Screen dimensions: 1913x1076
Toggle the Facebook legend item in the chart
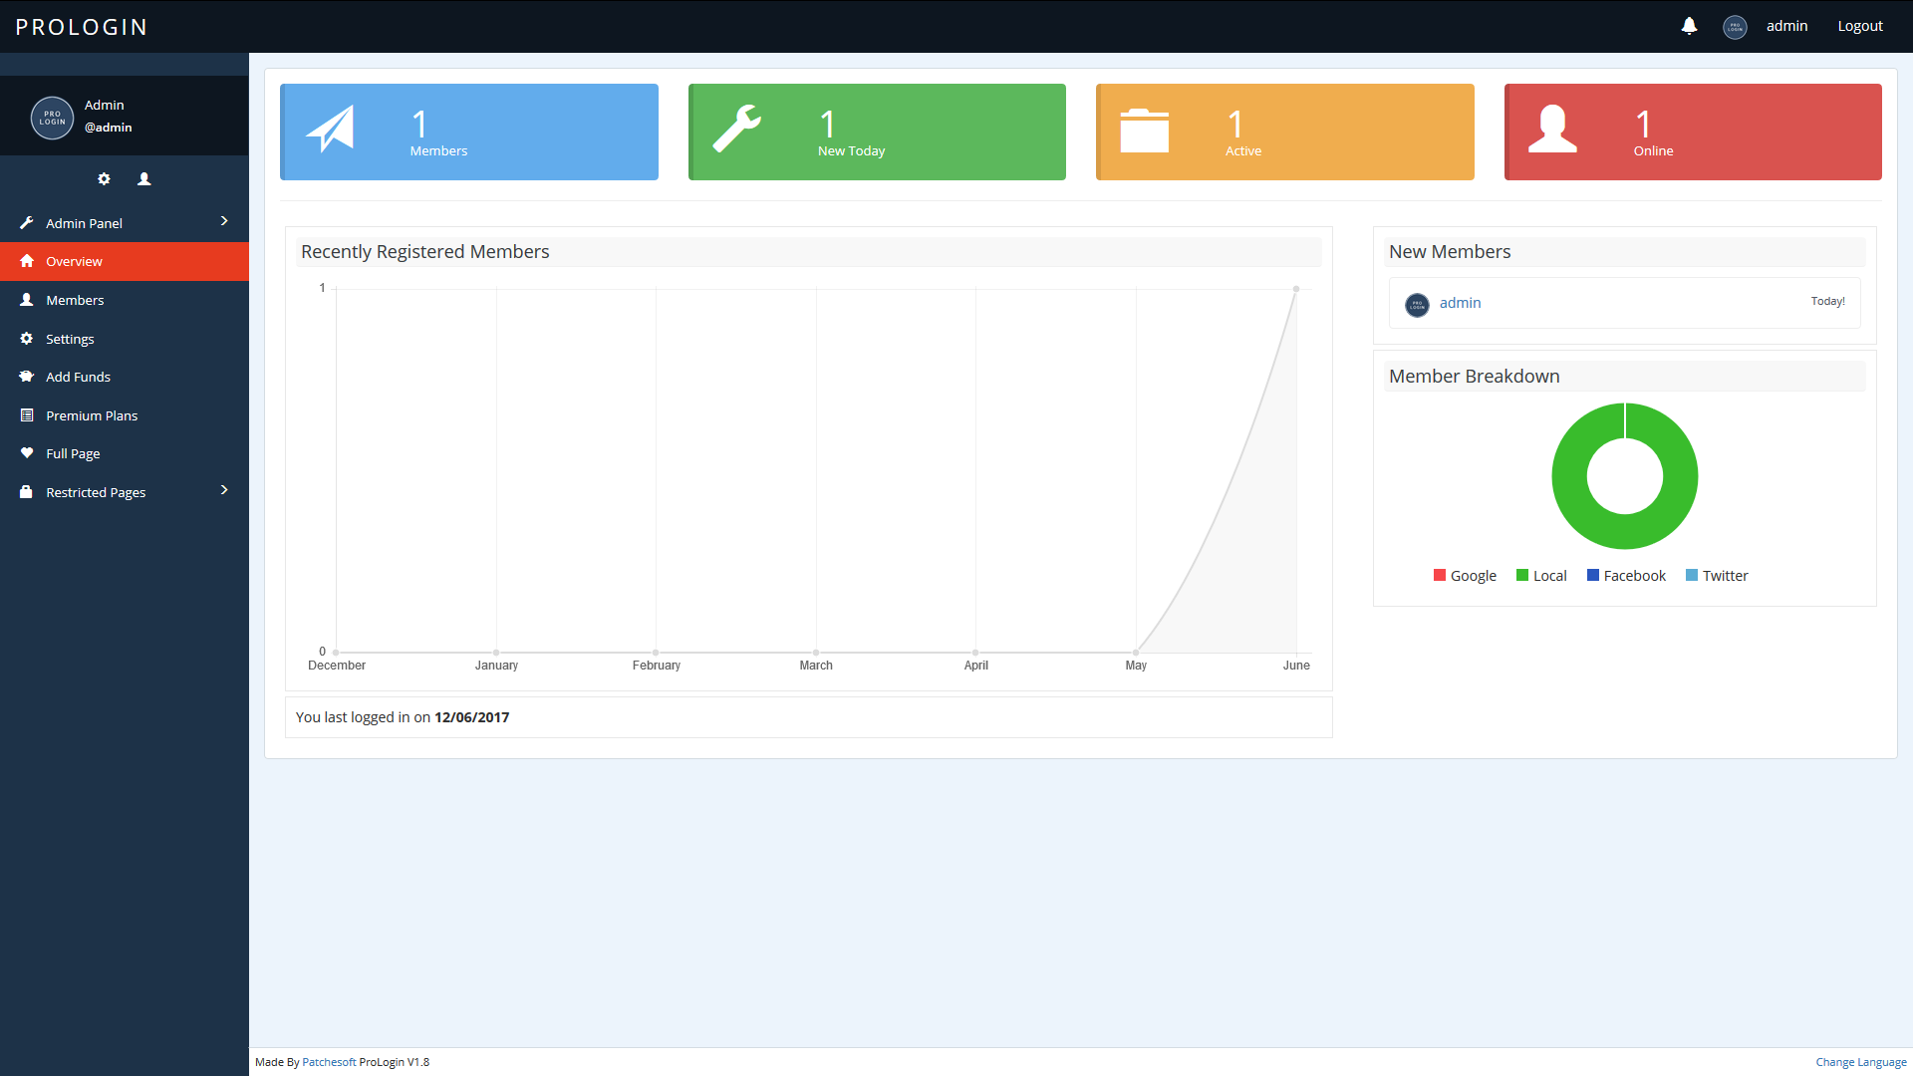(x=1626, y=576)
